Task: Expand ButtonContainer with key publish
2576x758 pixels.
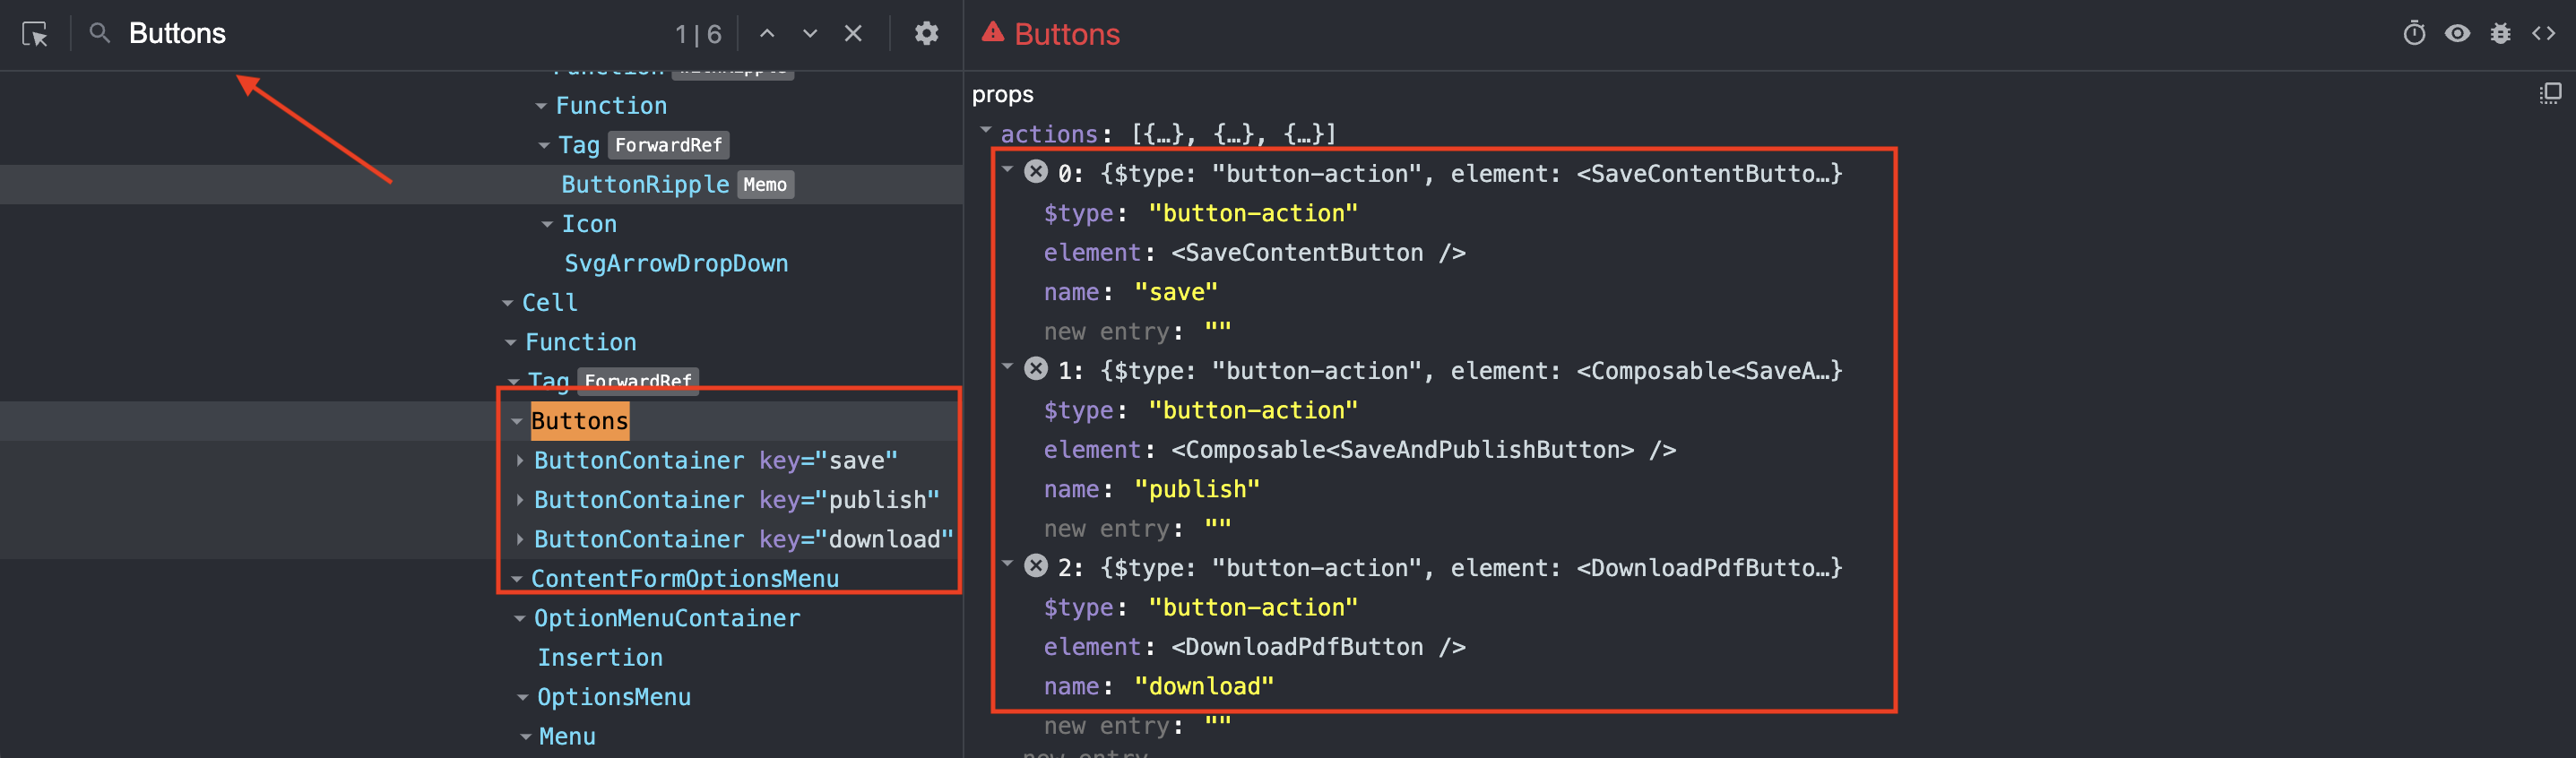Action: tap(520, 499)
